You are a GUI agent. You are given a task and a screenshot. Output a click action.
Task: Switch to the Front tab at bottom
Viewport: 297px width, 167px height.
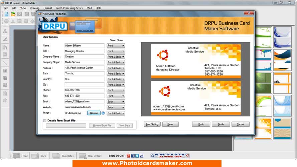click(x=20, y=156)
